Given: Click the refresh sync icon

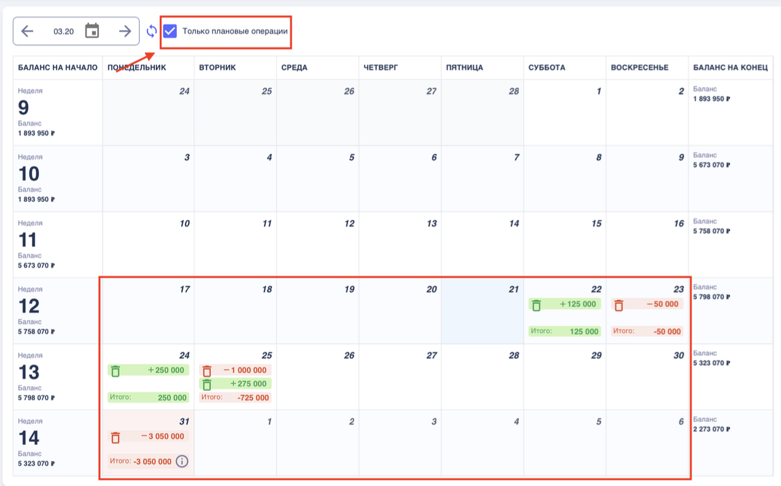Looking at the screenshot, I should (152, 31).
